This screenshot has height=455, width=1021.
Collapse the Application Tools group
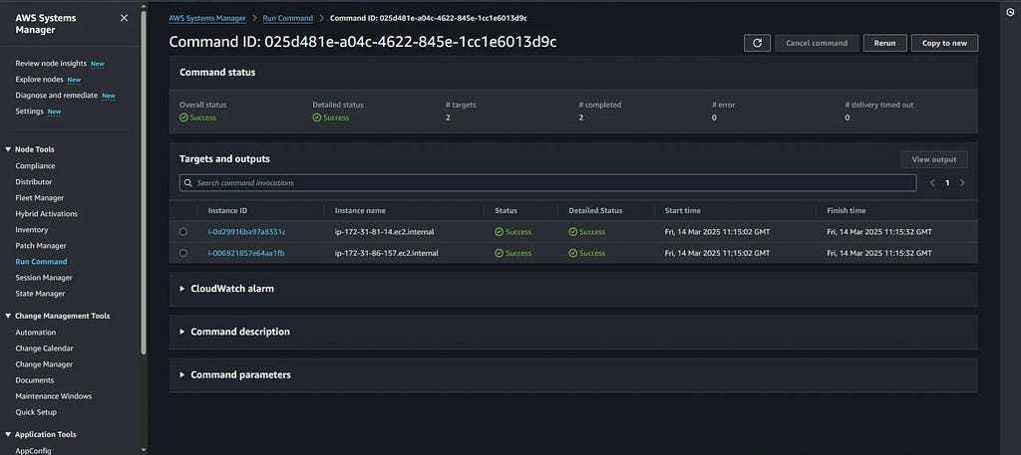(8, 435)
